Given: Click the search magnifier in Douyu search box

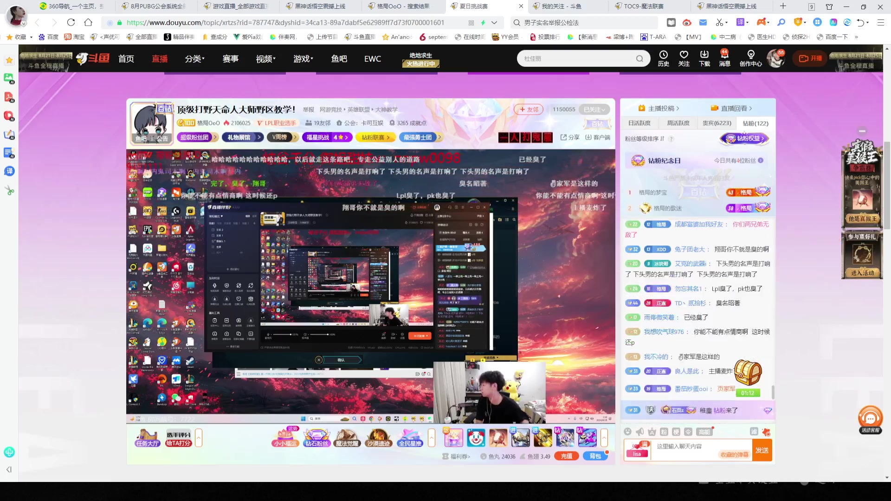Looking at the screenshot, I should click(640, 58).
